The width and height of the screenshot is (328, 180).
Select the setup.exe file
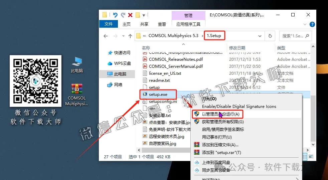[158, 95]
